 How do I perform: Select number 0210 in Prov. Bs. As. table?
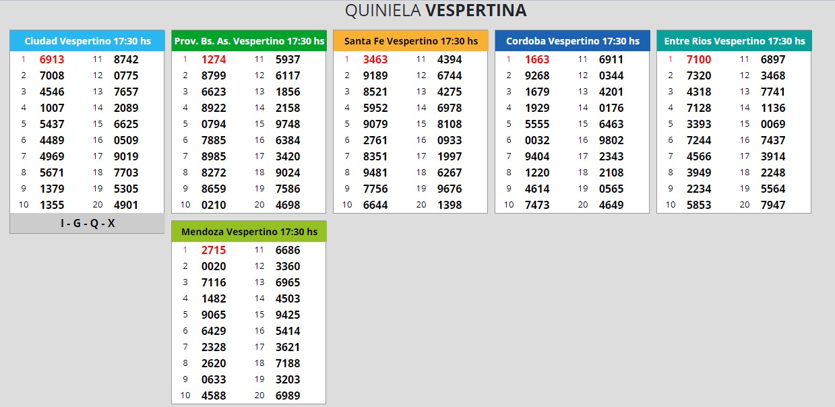click(x=214, y=205)
